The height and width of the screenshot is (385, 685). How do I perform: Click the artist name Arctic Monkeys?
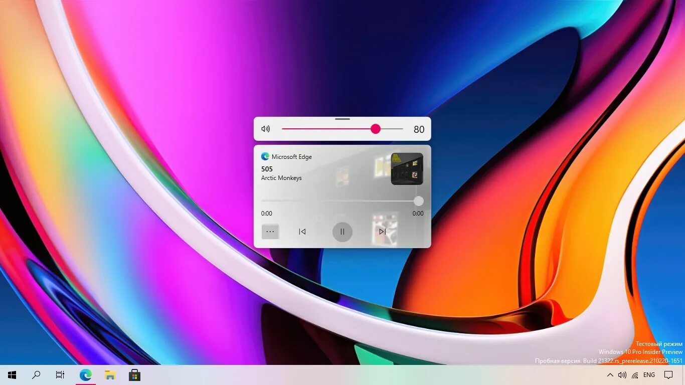click(281, 178)
